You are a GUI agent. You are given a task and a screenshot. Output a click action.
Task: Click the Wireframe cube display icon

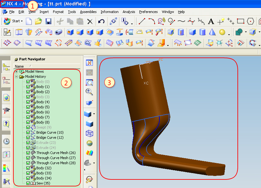89,133
